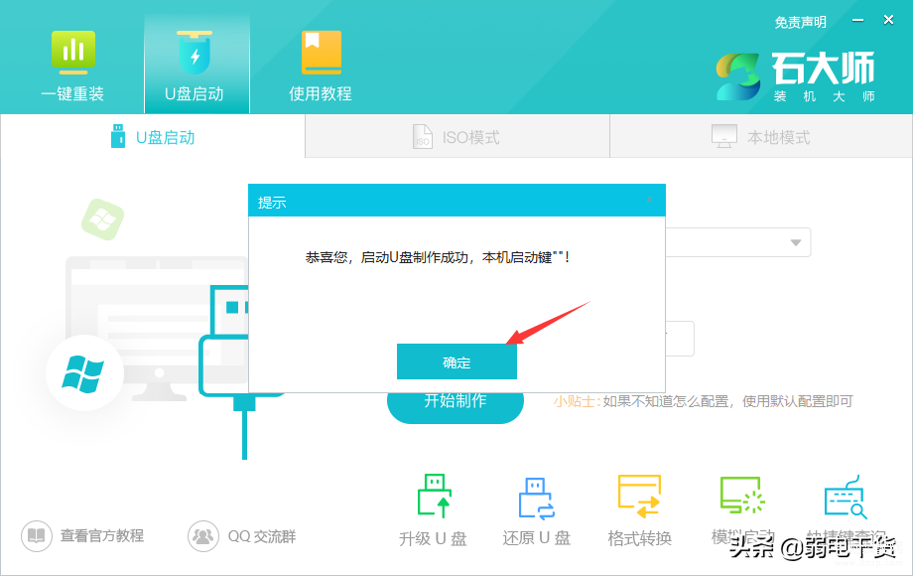Image resolution: width=913 pixels, height=576 pixels.
Task: Click the 石大师 logo
Action: click(796, 76)
